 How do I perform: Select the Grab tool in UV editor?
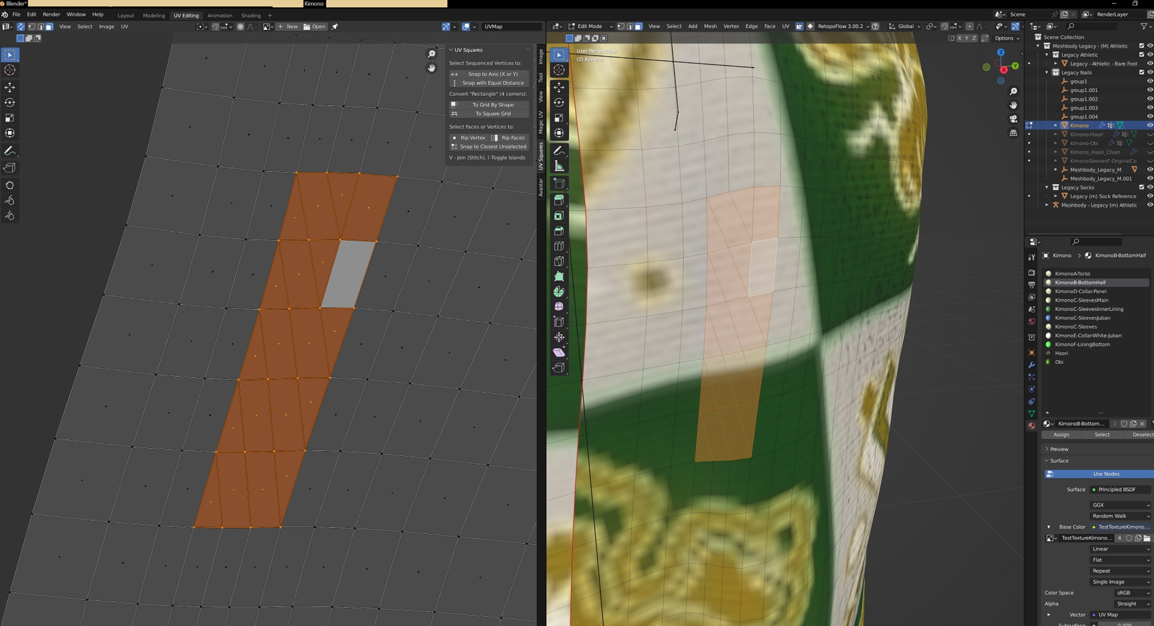pyautogui.click(x=10, y=185)
